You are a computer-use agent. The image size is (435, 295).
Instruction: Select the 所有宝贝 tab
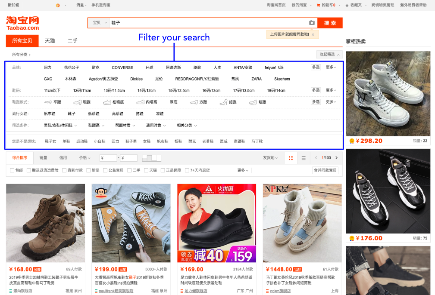22,41
